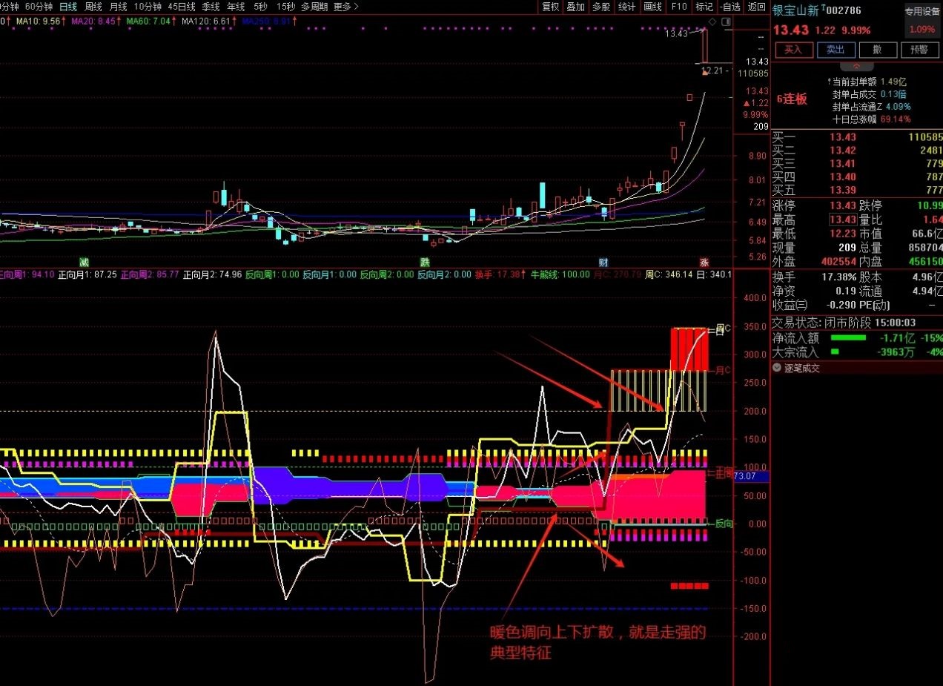This screenshot has height=686, width=943.
Task: Click the 正向月1: 87.25 indicator value
Action: (x=89, y=274)
